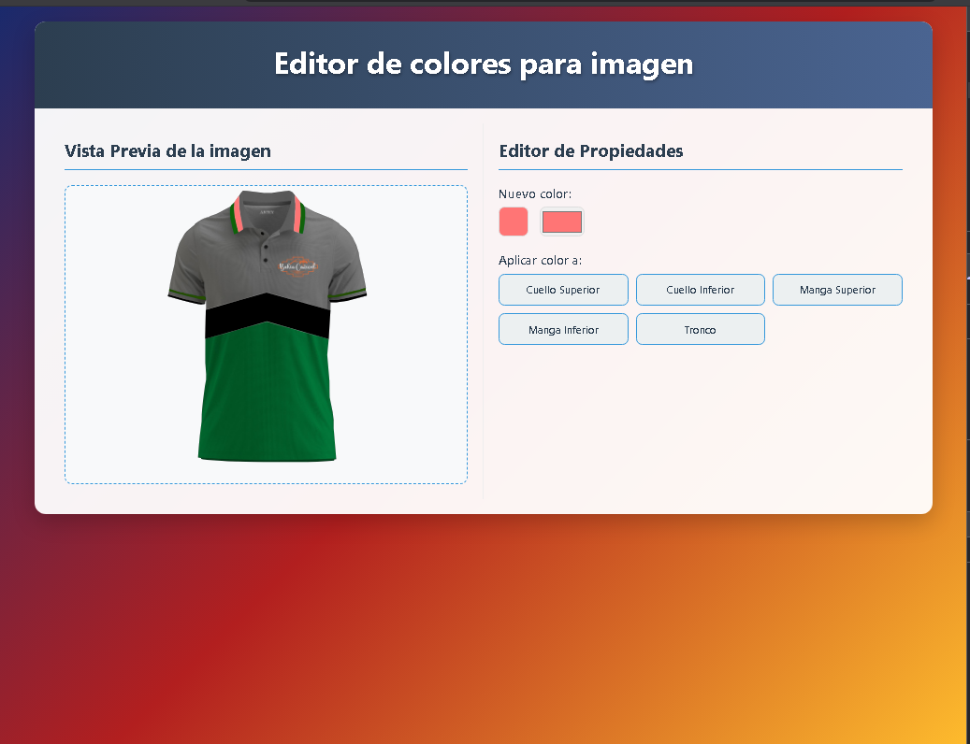970x744 pixels.
Task: Select the Manga Superior button
Action: point(837,290)
